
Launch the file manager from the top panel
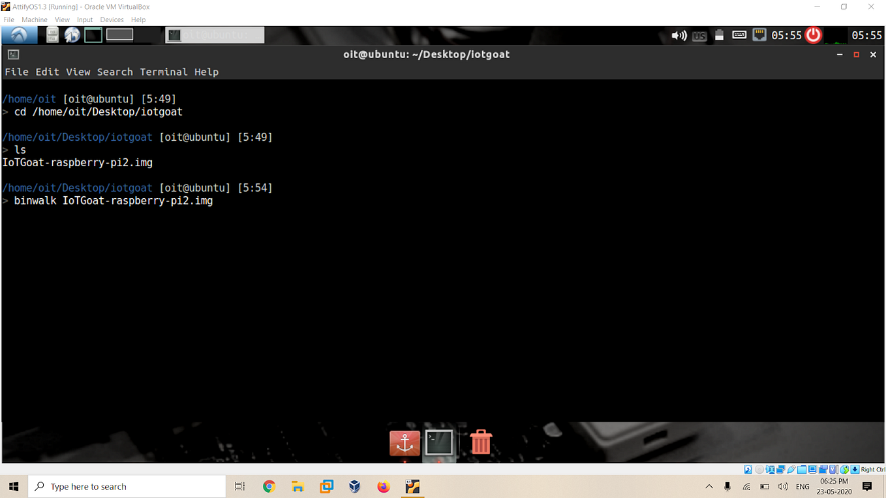[51, 35]
